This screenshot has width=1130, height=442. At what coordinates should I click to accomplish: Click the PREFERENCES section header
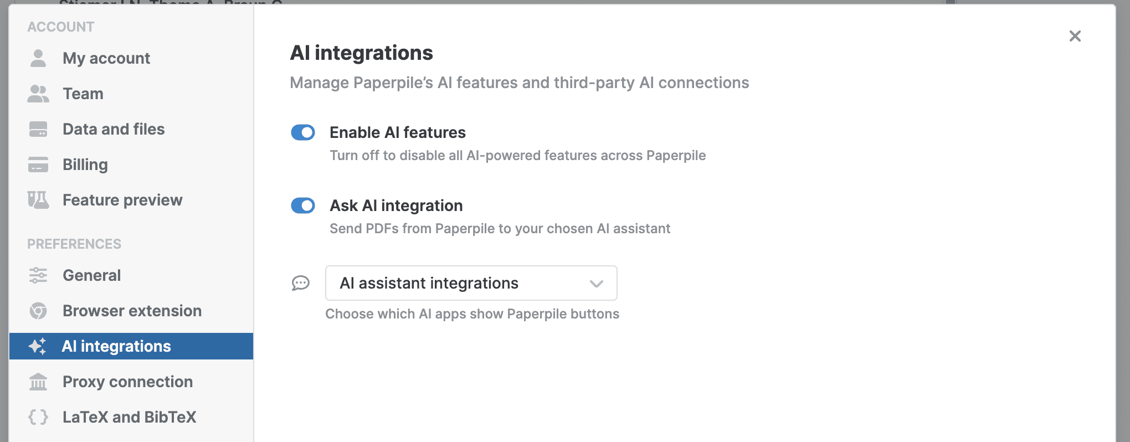[74, 244]
